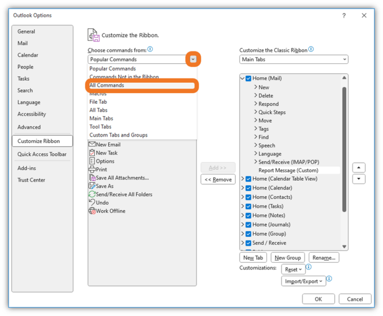Click the Save All Attachments icon
This screenshot has height=316, width=383.
click(x=92, y=178)
